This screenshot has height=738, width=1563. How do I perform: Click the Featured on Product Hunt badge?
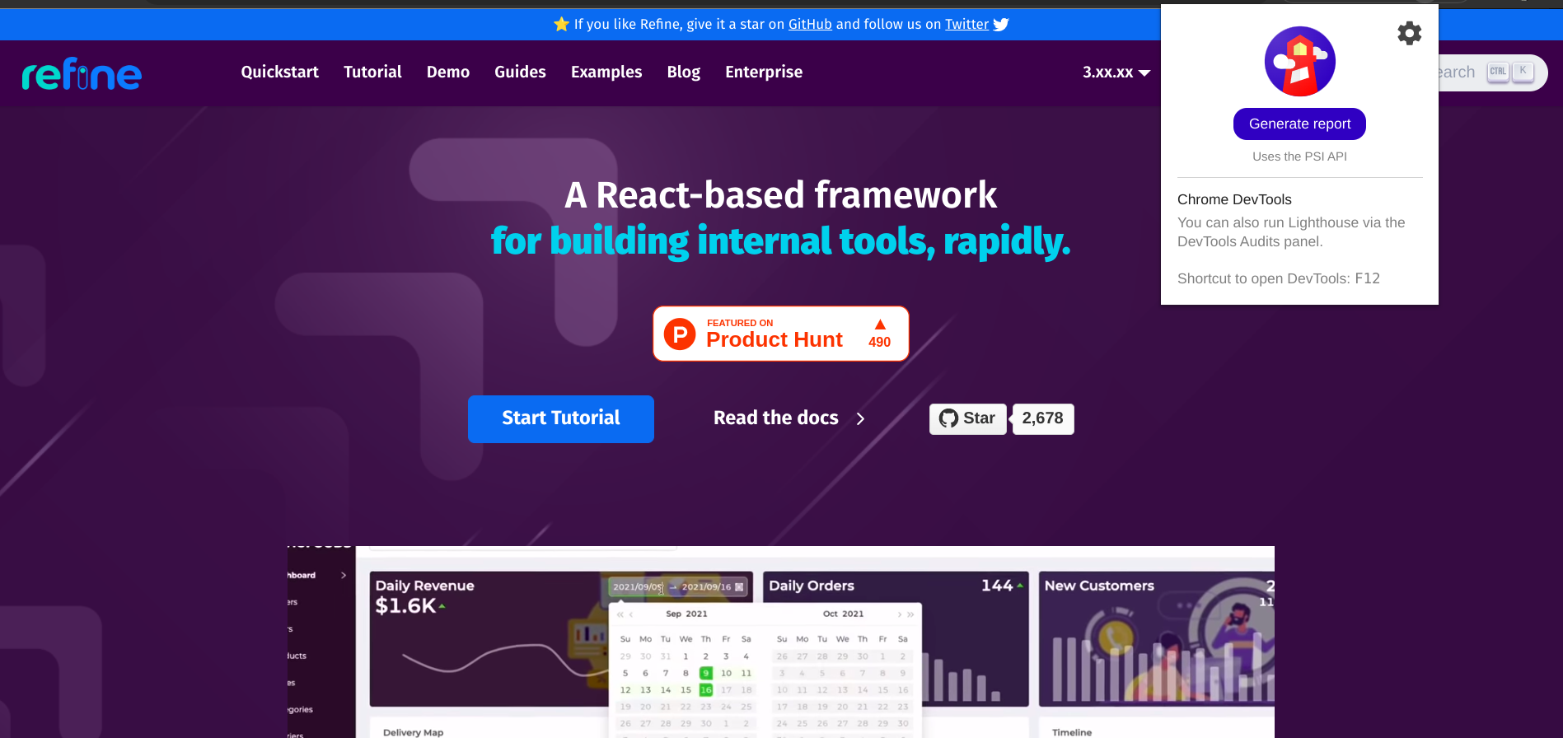tap(781, 334)
